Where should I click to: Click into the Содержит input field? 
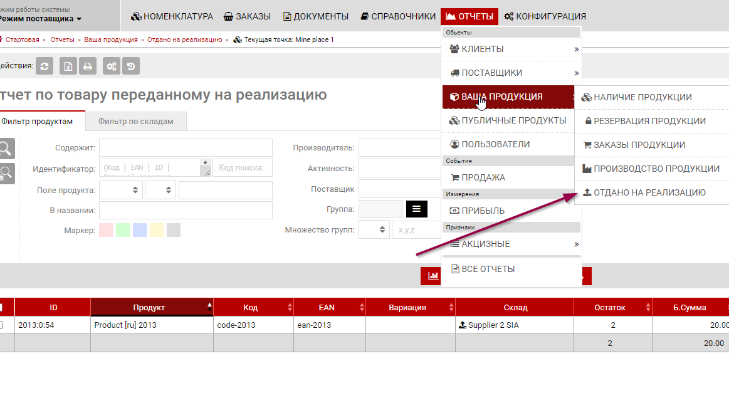[x=186, y=148]
